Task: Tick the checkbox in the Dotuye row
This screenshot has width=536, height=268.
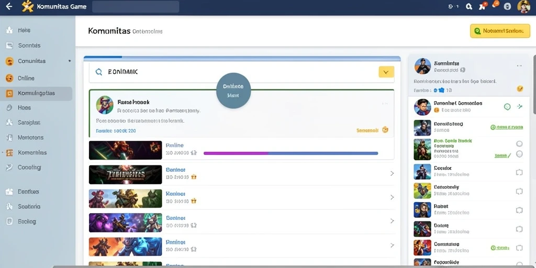Action: tap(519, 229)
